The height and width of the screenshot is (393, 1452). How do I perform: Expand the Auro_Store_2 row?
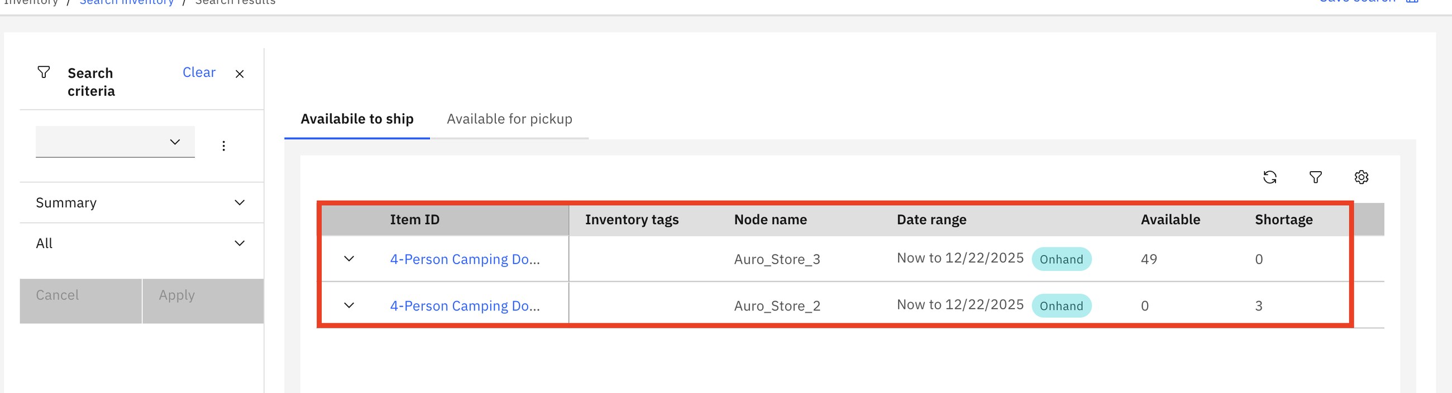point(349,305)
